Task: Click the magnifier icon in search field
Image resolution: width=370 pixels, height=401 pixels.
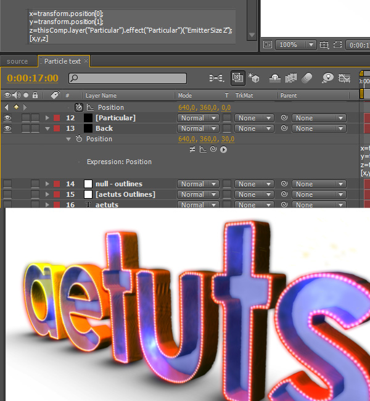Action: pos(75,78)
